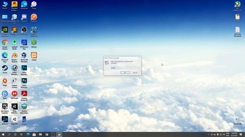This screenshot has height=137, width=245.
Task: Open Oracle VM VirtualBox shortcut
Action: (x=24, y=57)
